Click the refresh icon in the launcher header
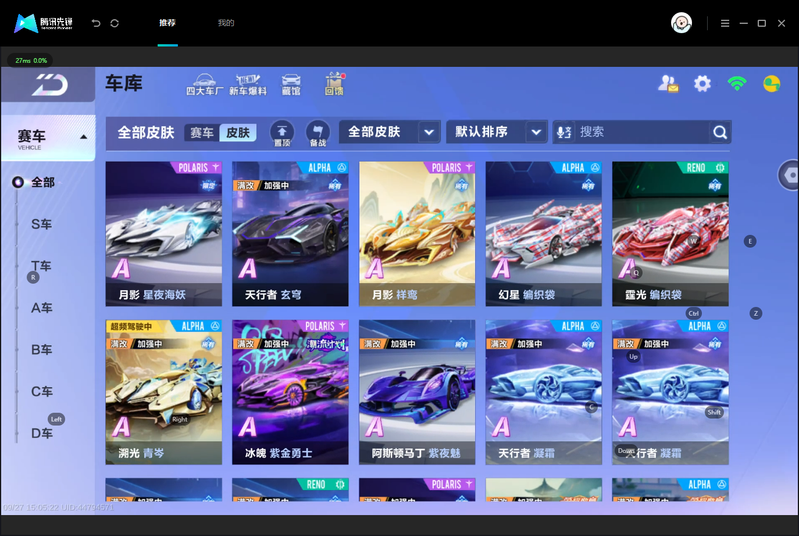Viewport: 799px width, 536px height. coord(115,23)
